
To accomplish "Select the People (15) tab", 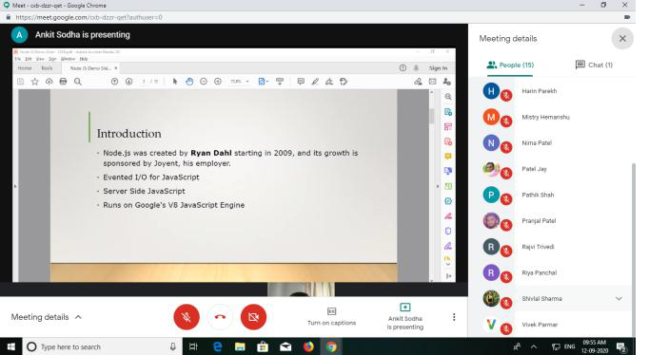I will tap(510, 65).
